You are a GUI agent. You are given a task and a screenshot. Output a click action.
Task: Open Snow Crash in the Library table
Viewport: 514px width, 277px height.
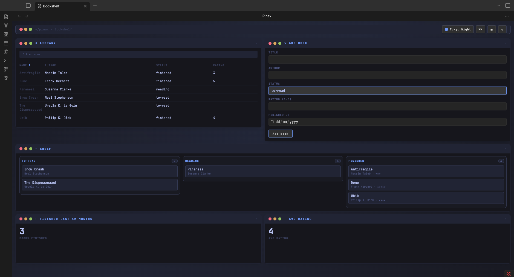tap(29, 98)
